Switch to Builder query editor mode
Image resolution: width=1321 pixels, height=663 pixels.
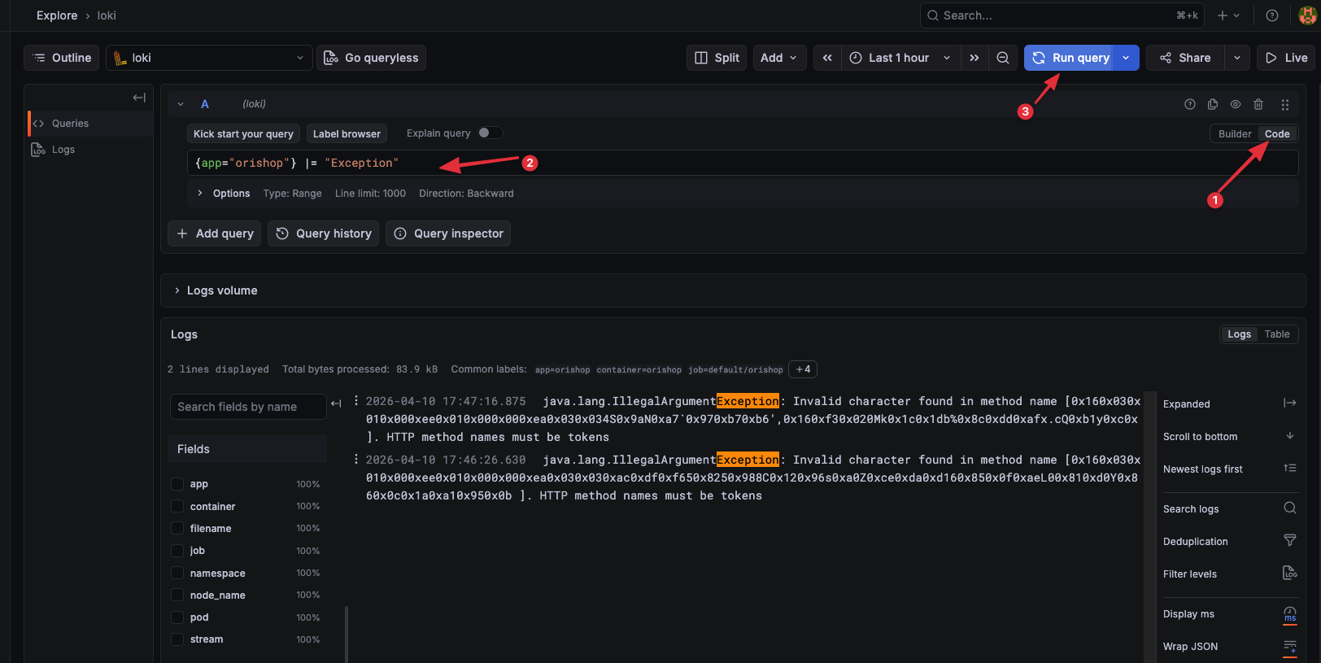point(1234,134)
